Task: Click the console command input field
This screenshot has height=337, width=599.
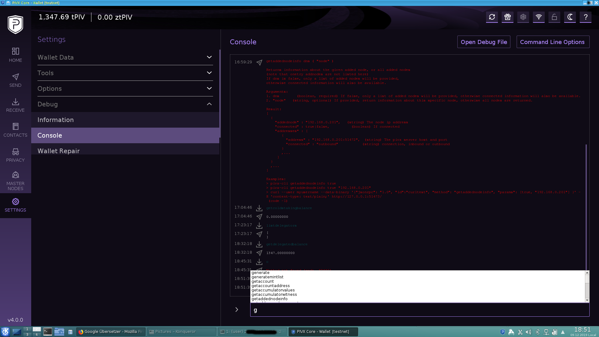Action: point(420,310)
